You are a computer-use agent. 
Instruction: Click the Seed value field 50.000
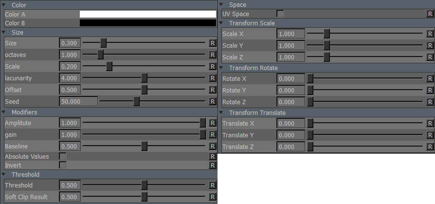[x=78, y=101]
